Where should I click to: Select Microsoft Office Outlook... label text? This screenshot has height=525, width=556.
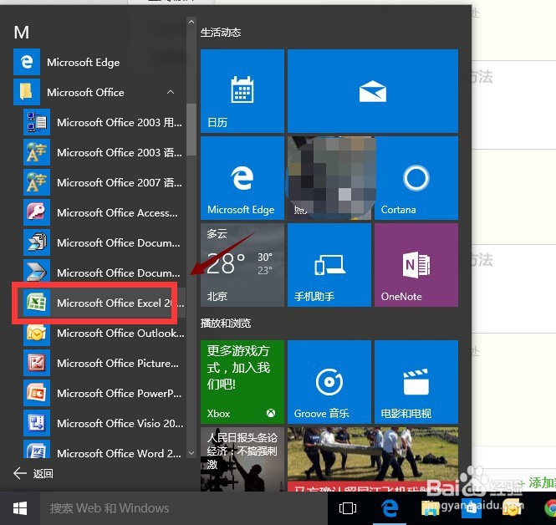[x=120, y=334]
